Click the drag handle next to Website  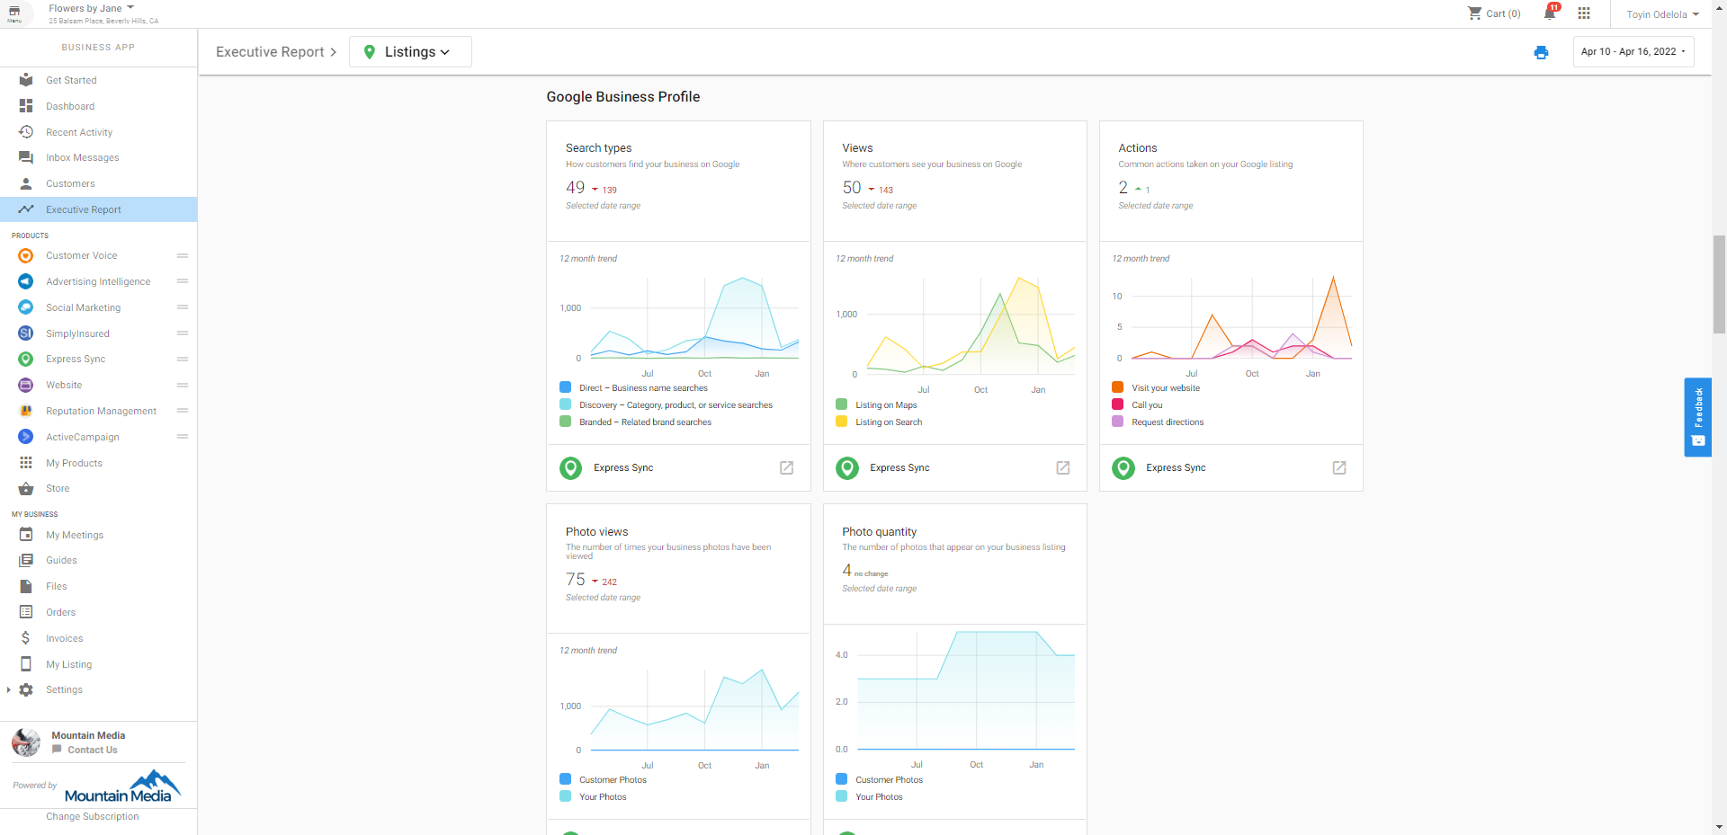pyautogui.click(x=183, y=385)
